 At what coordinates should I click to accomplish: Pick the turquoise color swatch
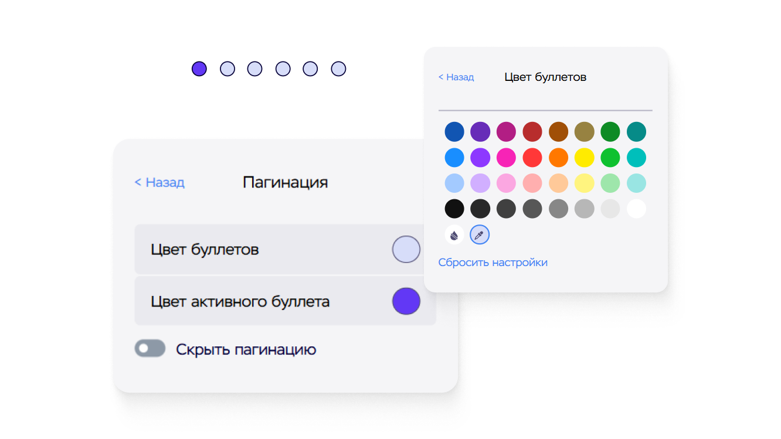(x=637, y=158)
